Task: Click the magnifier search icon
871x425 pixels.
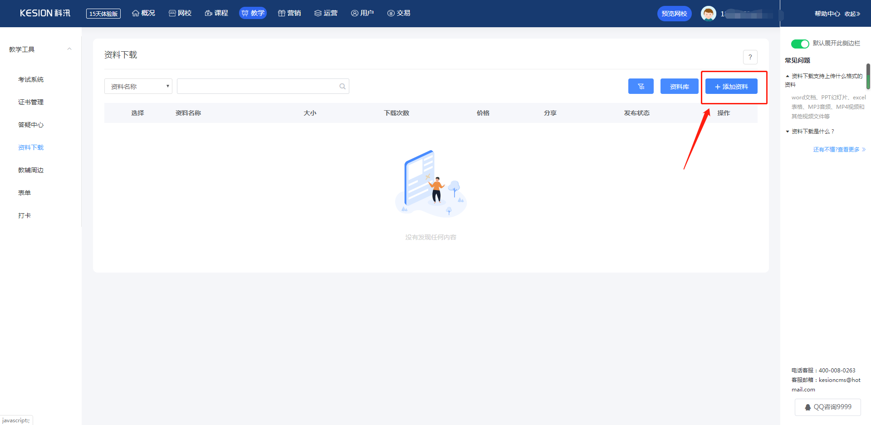Action: [x=343, y=86]
